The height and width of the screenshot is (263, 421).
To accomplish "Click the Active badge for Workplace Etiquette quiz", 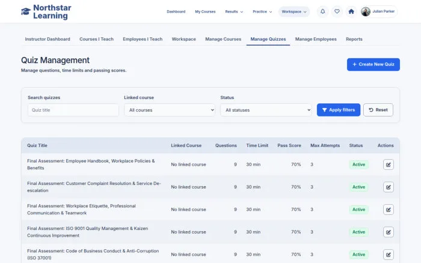I will coord(358,210).
